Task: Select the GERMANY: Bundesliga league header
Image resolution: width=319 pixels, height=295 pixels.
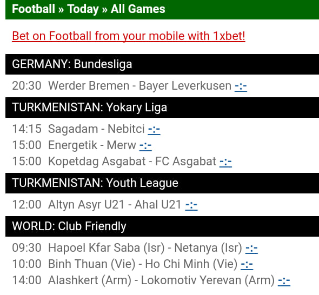Action: tap(162, 64)
